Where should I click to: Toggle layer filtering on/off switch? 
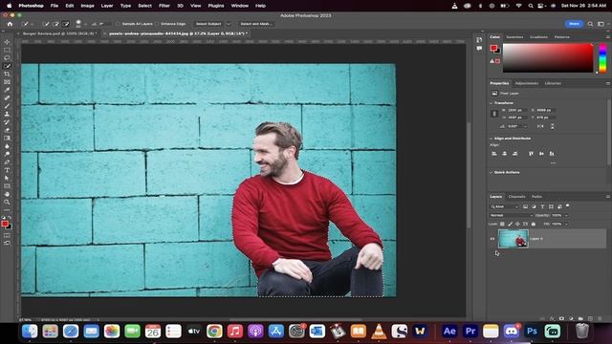tap(567, 205)
